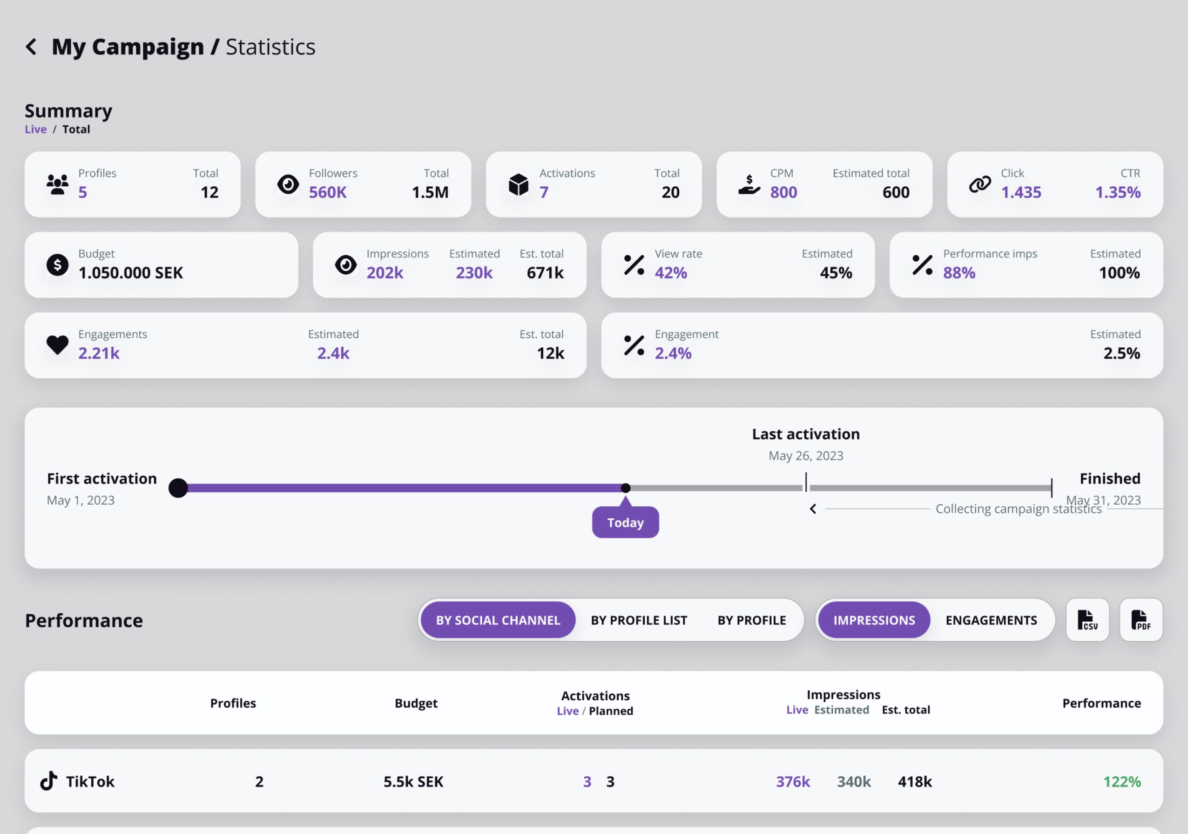Screen dimensions: 1188x834
Task: Export performance data as CSV
Action: click(x=1087, y=620)
